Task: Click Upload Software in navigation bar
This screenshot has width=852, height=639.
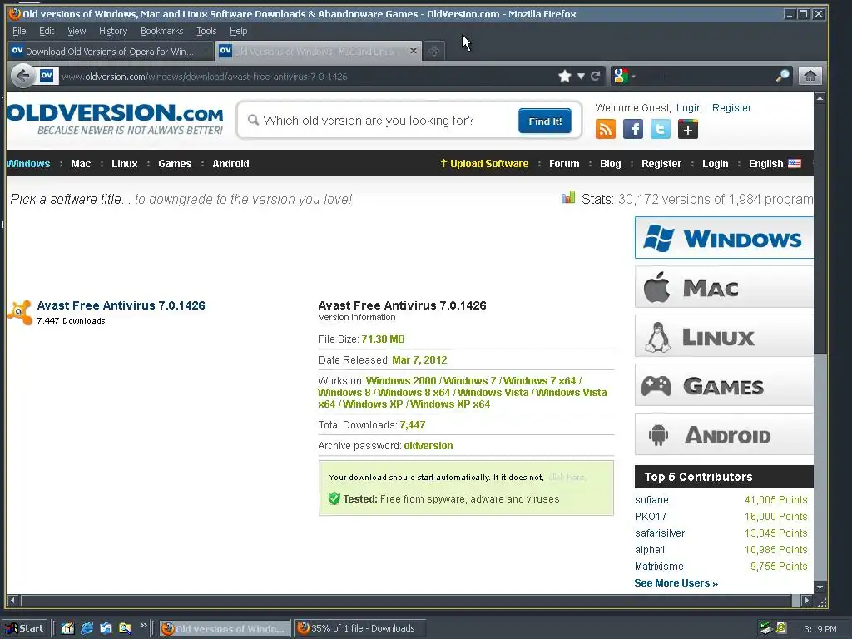Action: [484, 164]
